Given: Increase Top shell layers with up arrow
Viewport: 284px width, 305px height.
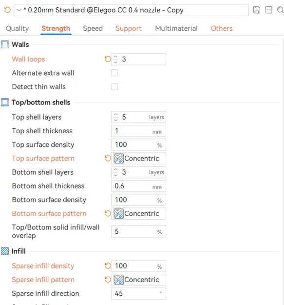Looking at the screenshot, I should [115, 114].
